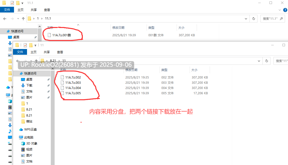Click the file icon of 11A.7z.005
Image resolution: width=288 pixels, height=165 pixels.
click(x=62, y=93)
